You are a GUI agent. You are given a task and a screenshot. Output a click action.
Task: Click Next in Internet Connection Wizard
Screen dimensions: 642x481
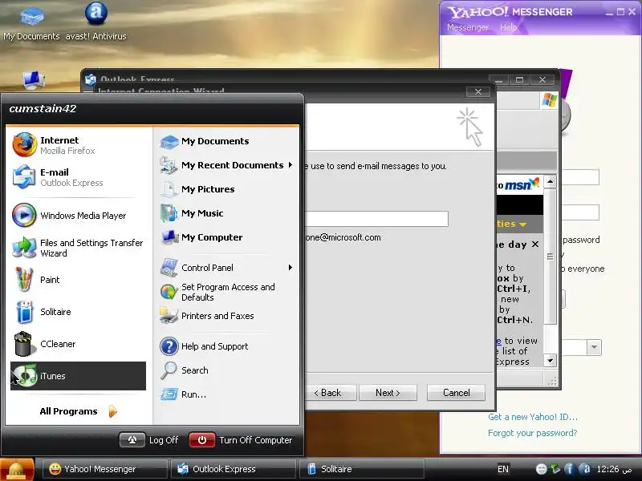[388, 393]
